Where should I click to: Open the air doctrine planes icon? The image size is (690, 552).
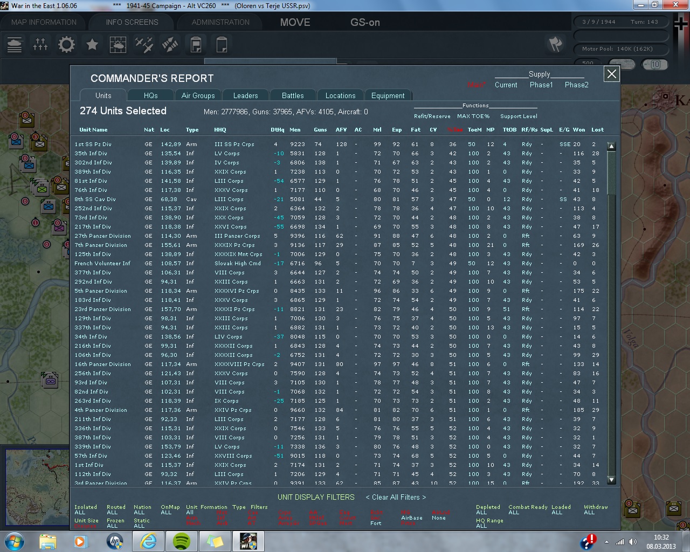144,44
